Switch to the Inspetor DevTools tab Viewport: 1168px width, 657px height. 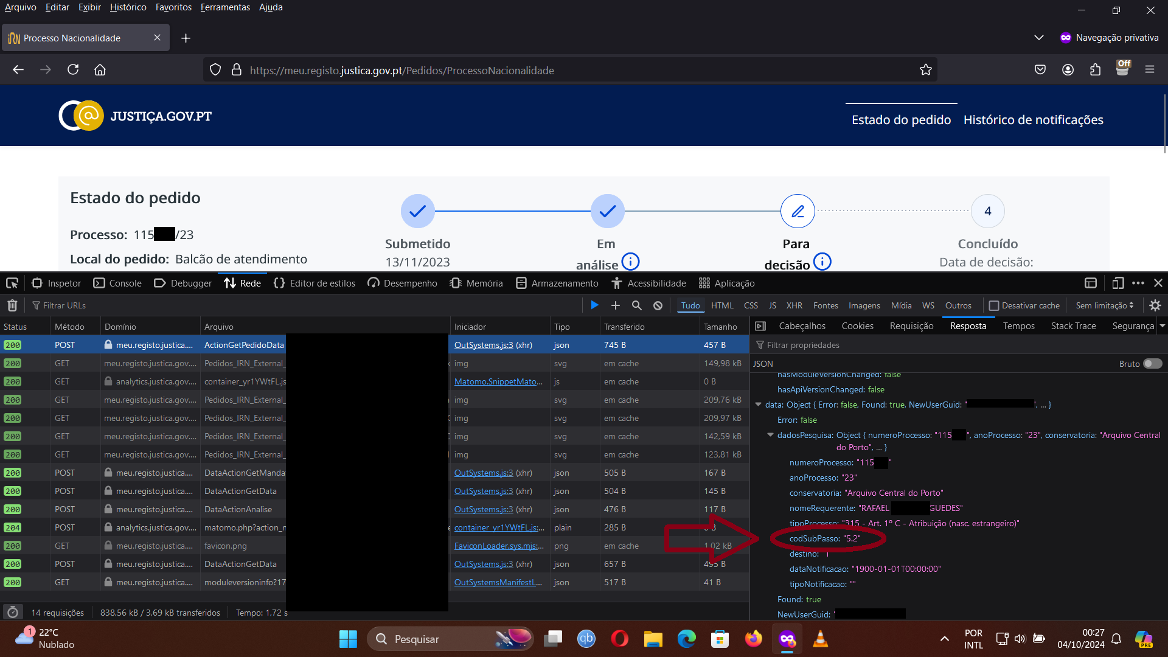[56, 283]
